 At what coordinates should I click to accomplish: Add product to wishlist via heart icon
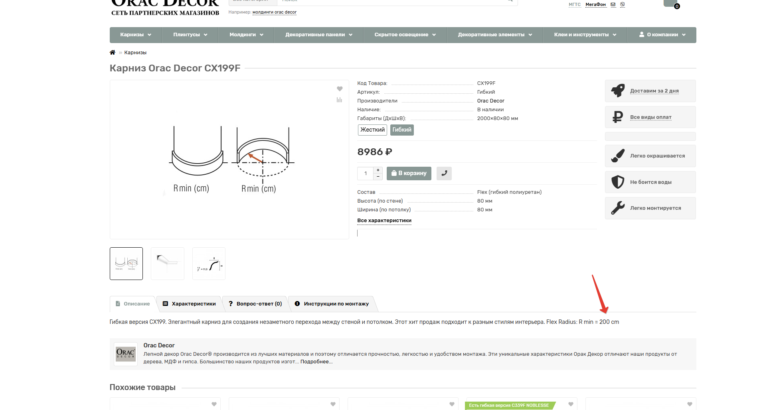[340, 89]
